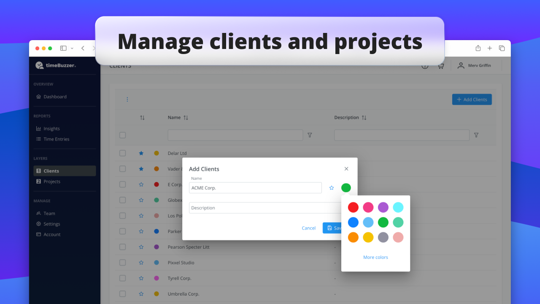Tick the select-all checkbox
This screenshot has width=540, height=304.
pyautogui.click(x=122, y=135)
